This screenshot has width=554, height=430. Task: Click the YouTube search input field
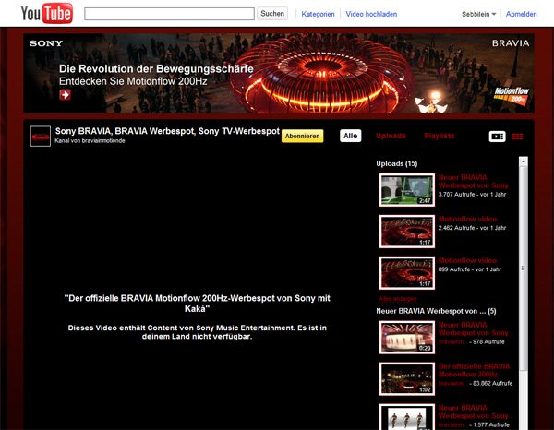tap(169, 14)
